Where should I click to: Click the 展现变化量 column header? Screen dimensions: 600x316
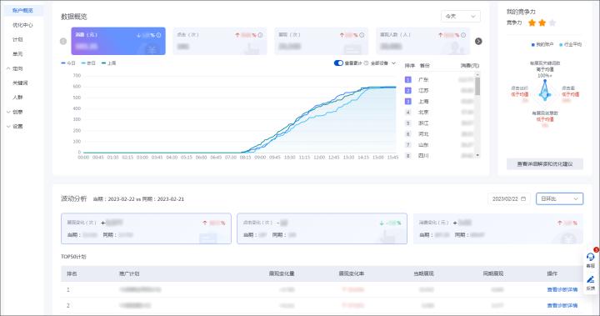[x=282, y=273]
